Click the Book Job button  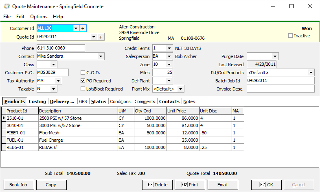(18, 185)
